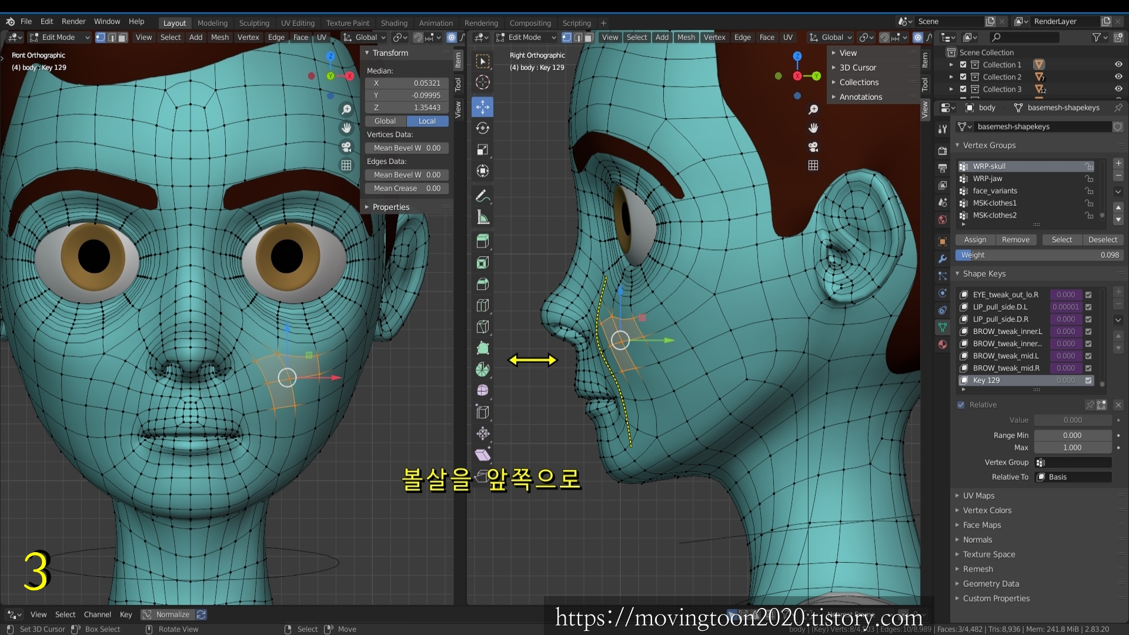The image size is (1129, 635).
Task: Click Deselect vertex group button
Action: (x=1103, y=240)
